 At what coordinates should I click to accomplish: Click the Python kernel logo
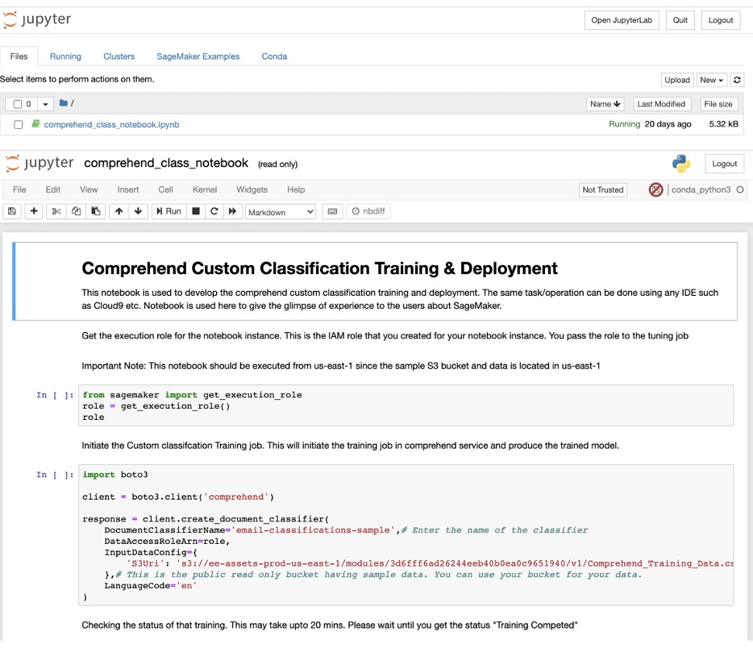[681, 164]
